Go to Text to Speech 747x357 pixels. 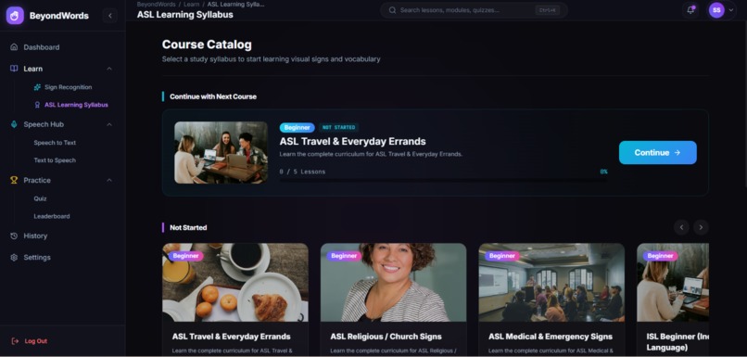(55, 160)
